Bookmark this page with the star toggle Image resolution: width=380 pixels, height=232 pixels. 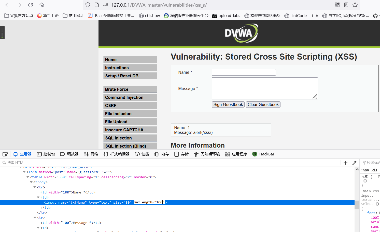click(355, 5)
